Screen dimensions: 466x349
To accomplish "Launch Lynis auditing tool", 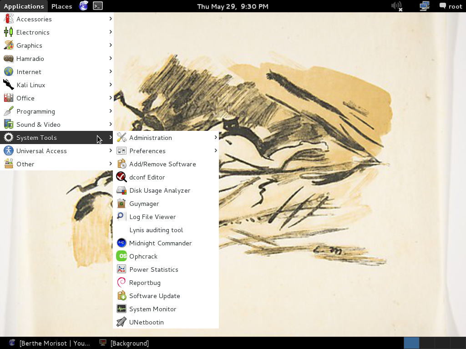I will point(166,230).
